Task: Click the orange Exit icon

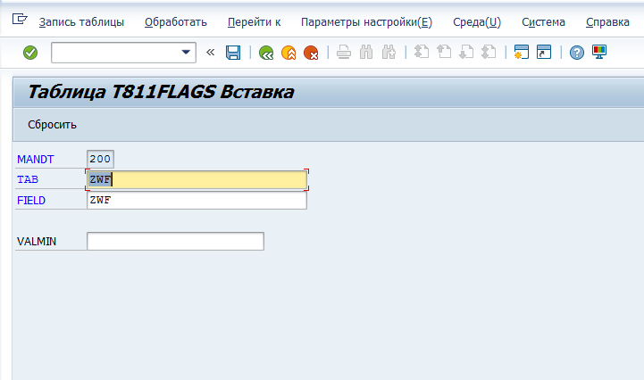Action: (289, 53)
